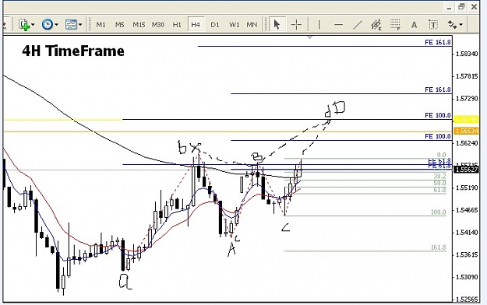Choose the Vertical Line drawing tool
The height and width of the screenshot is (305, 487).
319,25
